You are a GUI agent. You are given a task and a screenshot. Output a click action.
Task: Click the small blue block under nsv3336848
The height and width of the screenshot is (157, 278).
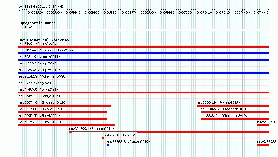pyautogui.click(x=108, y=145)
